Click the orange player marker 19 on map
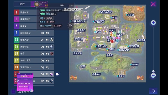Screen dimensions: 168x95 point(112,35)
